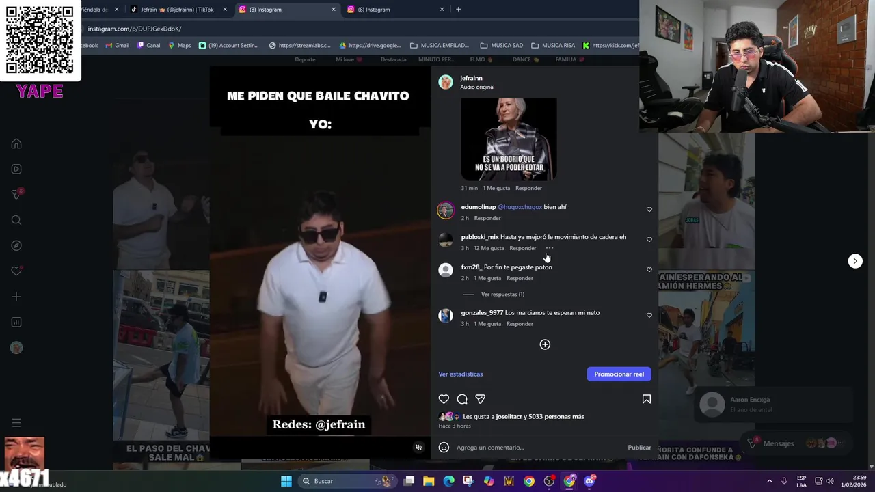Open Ver estadísticas link
This screenshot has height=492, width=875.
tap(460, 374)
